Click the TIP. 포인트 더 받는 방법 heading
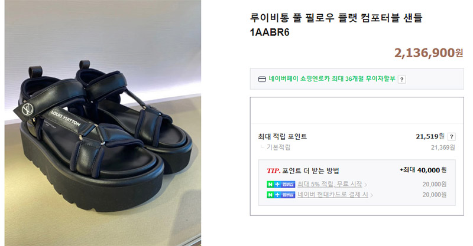The width and height of the screenshot is (473, 246). (303, 170)
